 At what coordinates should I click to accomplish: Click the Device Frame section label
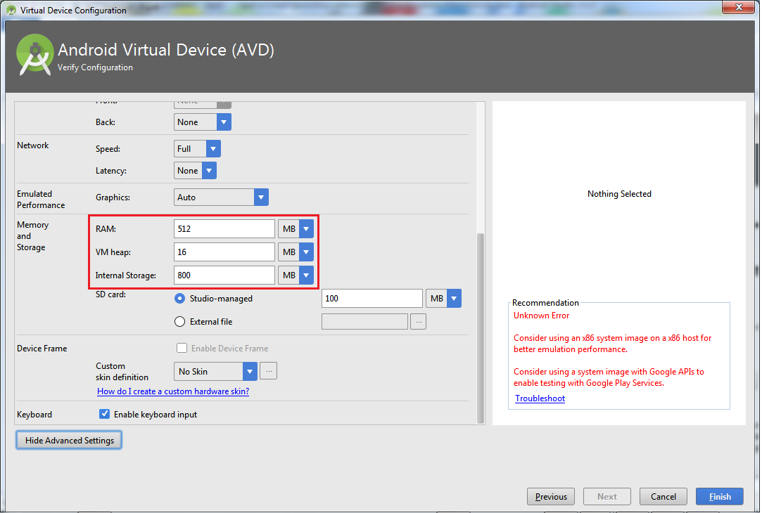tap(42, 349)
